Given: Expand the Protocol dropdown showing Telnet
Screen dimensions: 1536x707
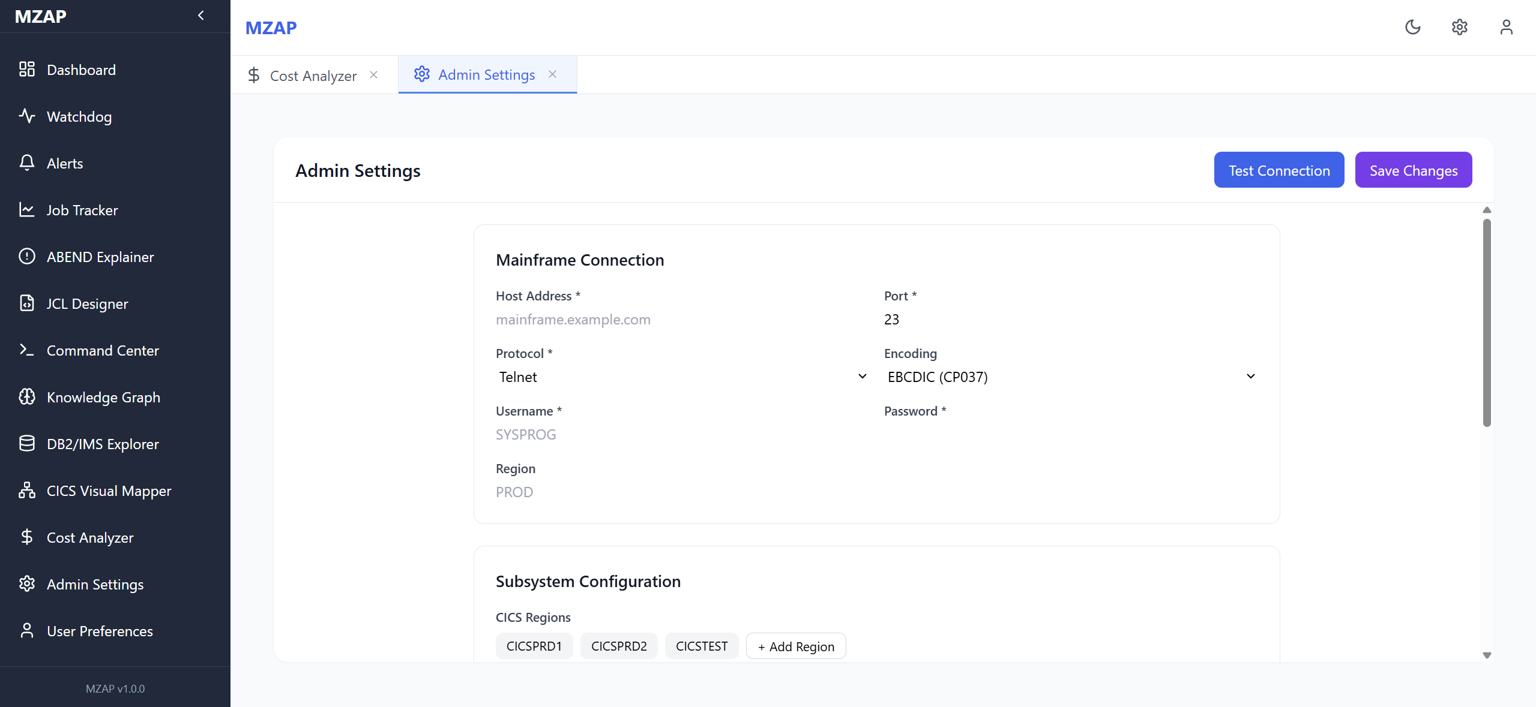Looking at the screenshot, I should 682,377.
